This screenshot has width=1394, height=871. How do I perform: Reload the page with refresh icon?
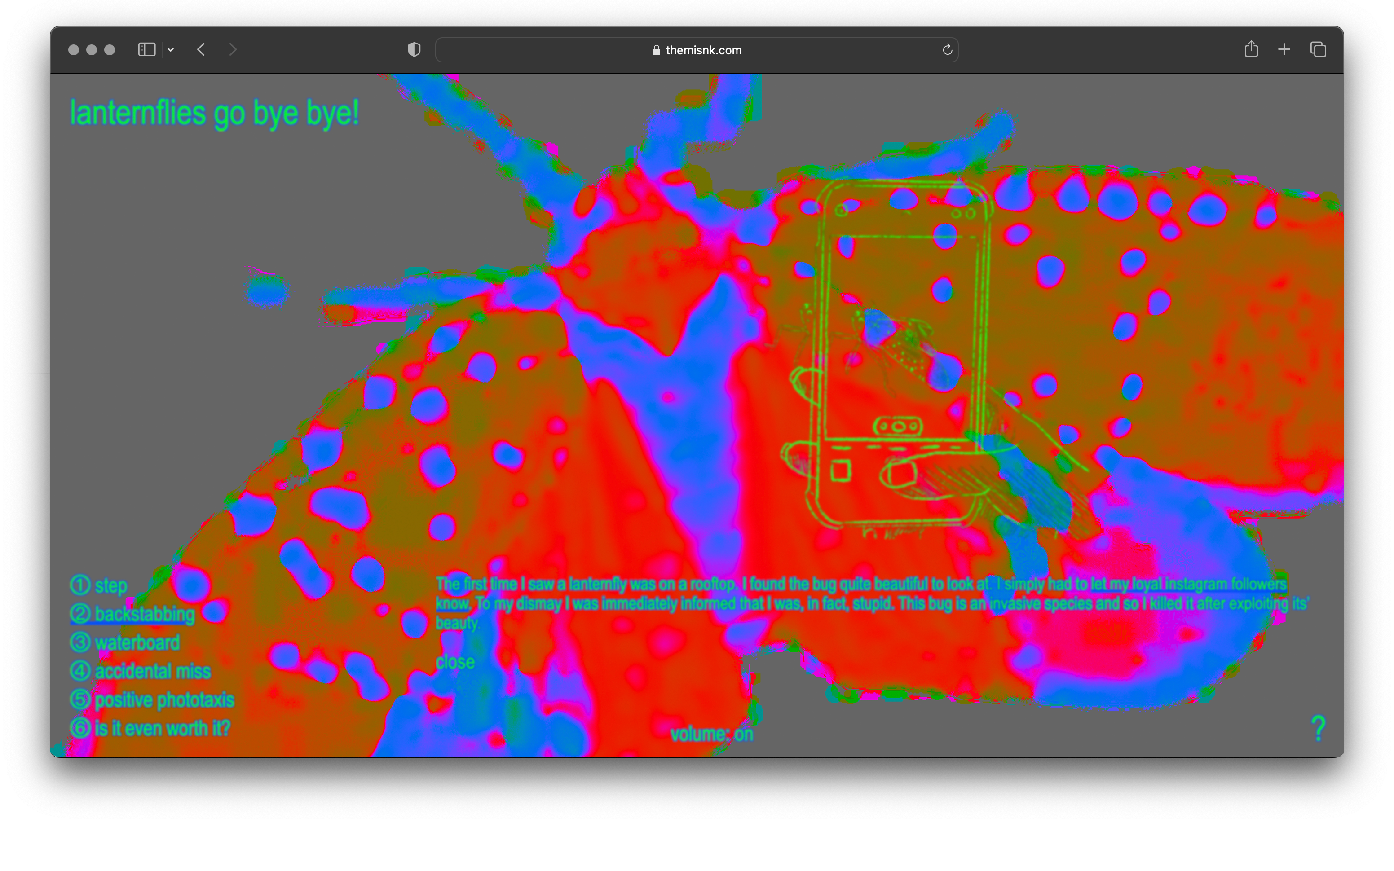tap(947, 49)
